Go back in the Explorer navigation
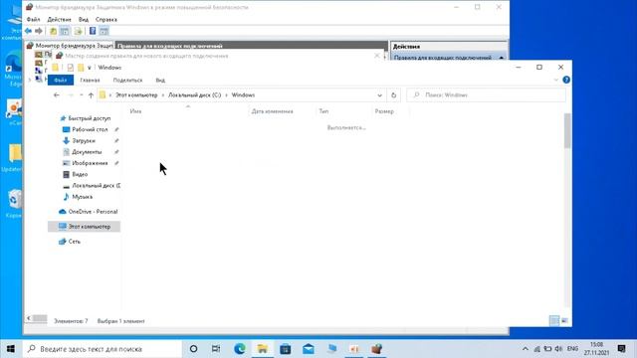Image resolution: width=637 pixels, height=358 pixels. tap(57, 95)
